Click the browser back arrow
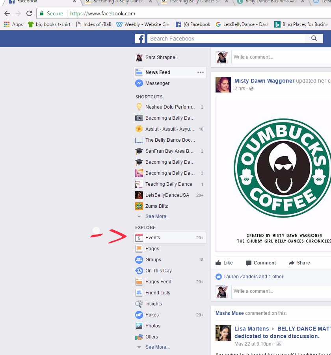The height and width of the screenshot is (355, 331). pyautogui.click(x=7, y=14)
